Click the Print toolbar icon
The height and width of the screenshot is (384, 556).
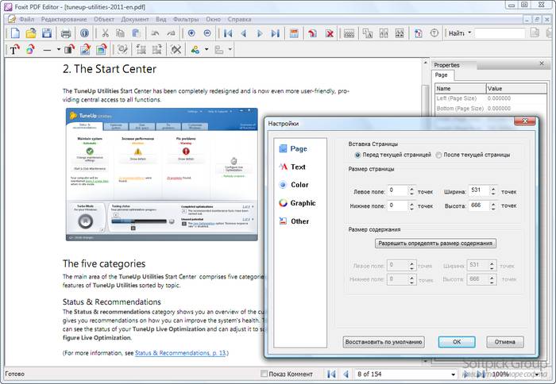coord(66,33)
